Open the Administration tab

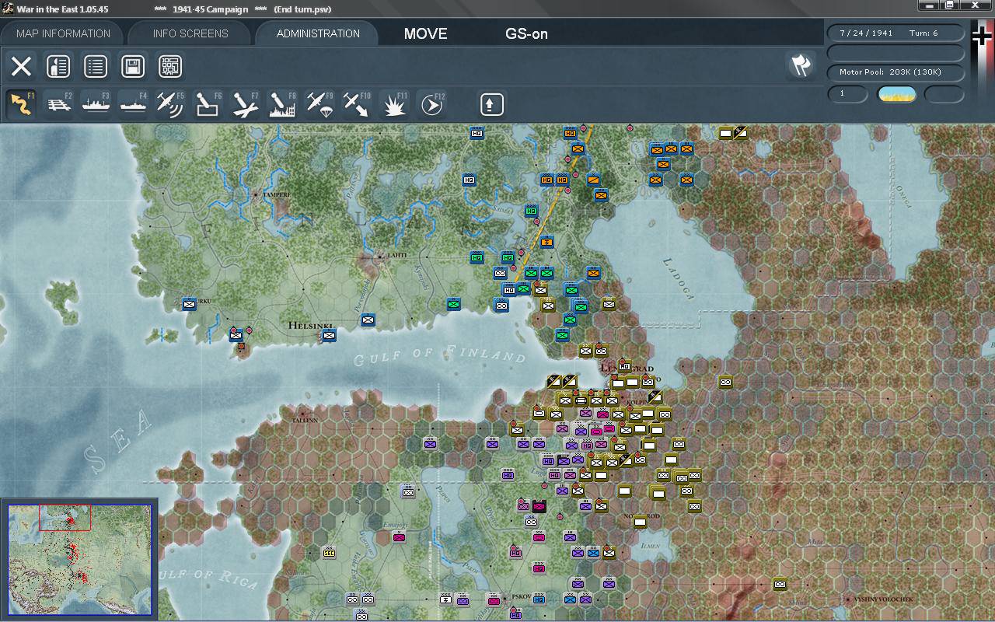[318, 33]
